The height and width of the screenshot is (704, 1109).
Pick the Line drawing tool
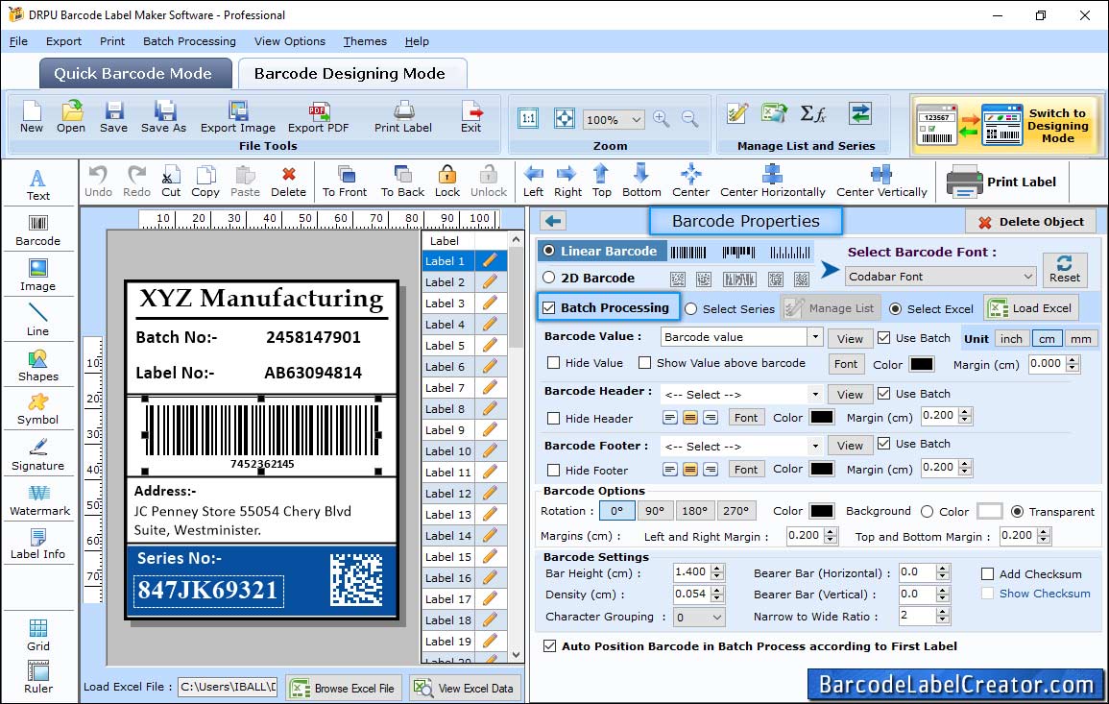pos(38,320)
